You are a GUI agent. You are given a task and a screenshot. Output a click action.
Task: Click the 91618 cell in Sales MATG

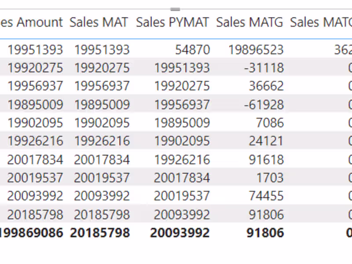pyautogui.click(x=266, y=159)
